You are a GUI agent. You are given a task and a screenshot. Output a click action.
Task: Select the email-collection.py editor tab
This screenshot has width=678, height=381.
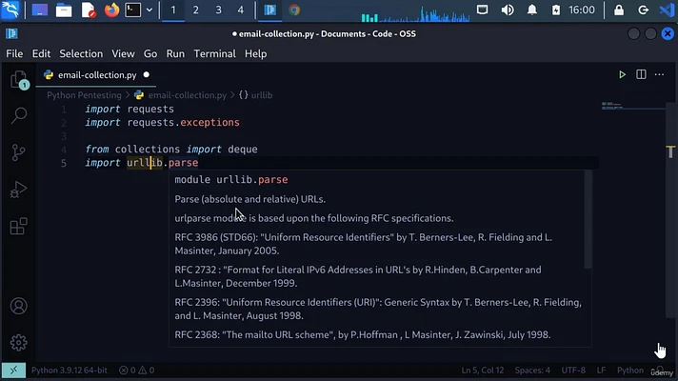point(95,74)
